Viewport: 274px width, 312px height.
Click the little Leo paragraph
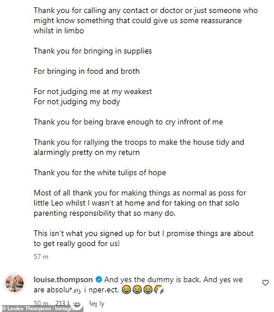140,203
